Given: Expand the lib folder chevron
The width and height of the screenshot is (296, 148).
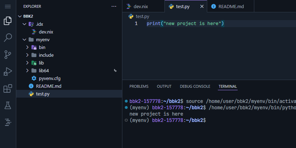Looking at the screenshot, I should (27, 63).
